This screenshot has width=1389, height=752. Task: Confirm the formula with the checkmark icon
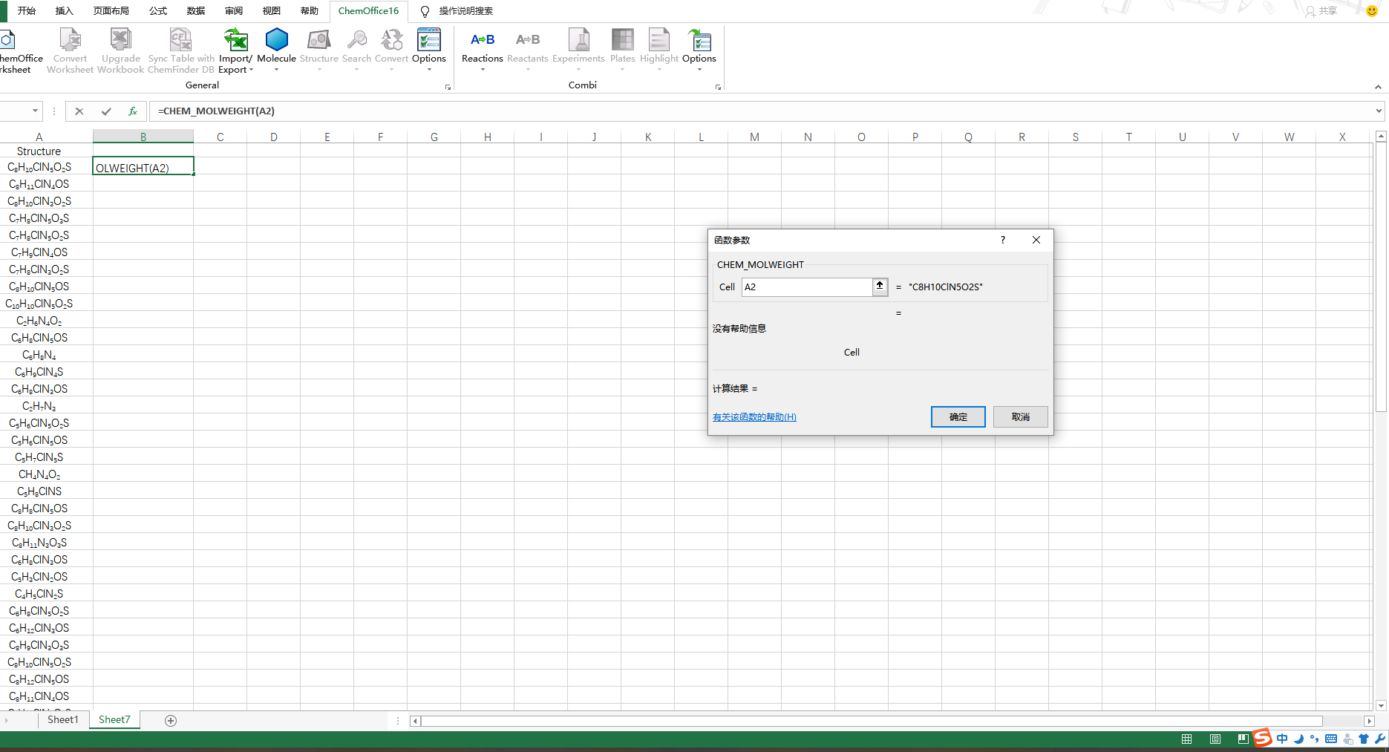[106, 111]
